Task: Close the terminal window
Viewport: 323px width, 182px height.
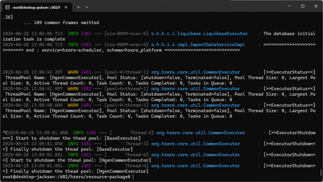Action: (316, 6)
